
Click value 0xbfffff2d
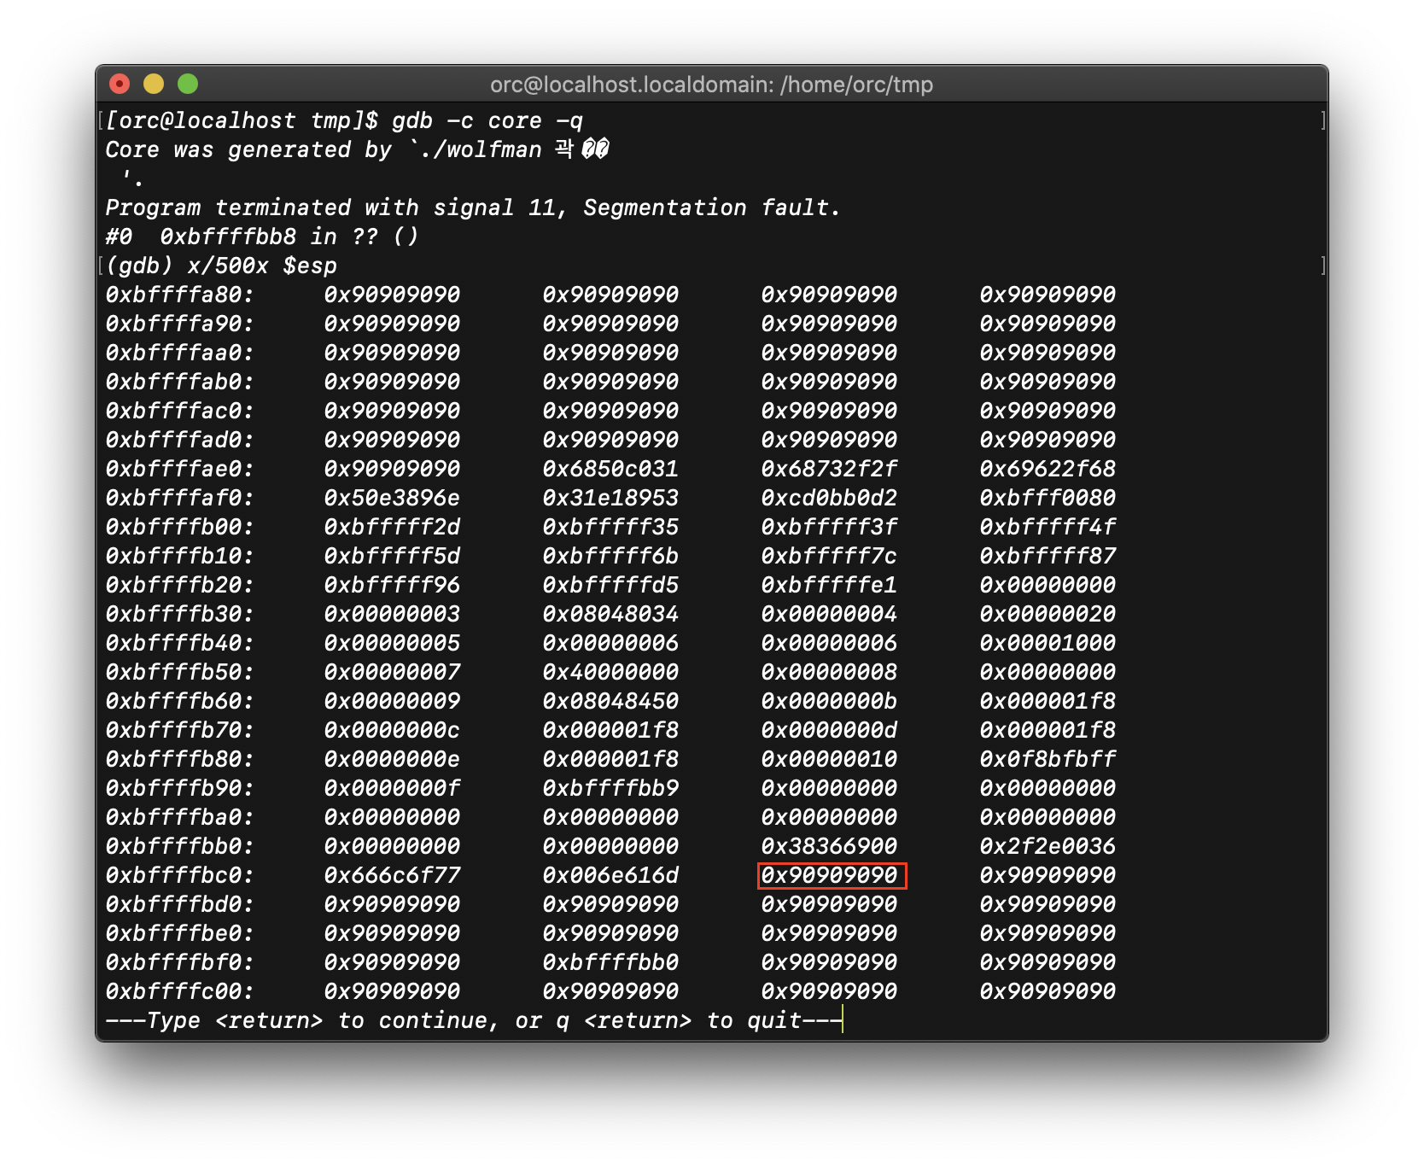[x=392, y=528]
